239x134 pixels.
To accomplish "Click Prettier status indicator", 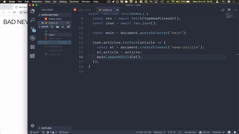I will [x=218, y=132].
